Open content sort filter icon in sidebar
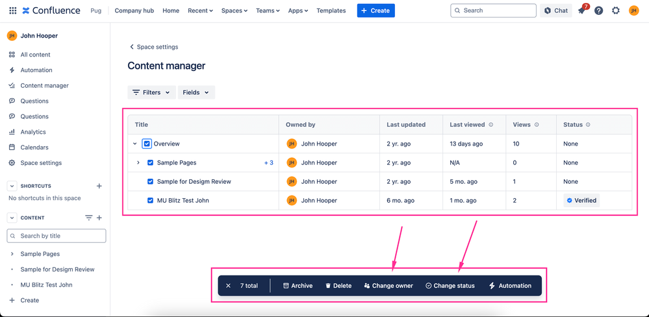This screenshot has width=649, height=317. point(88,218)
